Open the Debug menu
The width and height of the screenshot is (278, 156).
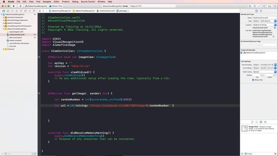click(x=75, y=2)
